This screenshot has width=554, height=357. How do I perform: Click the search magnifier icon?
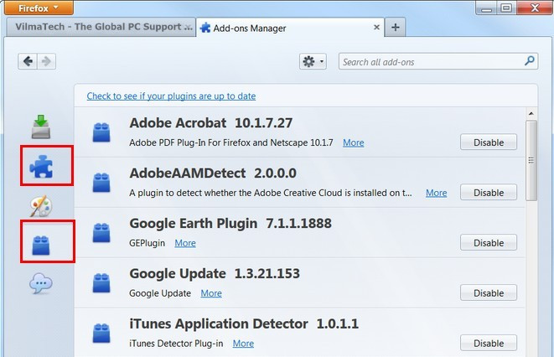point(529,61)
